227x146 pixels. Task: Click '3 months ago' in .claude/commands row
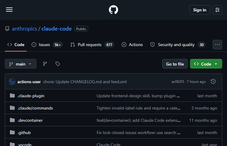pos(204,108)
